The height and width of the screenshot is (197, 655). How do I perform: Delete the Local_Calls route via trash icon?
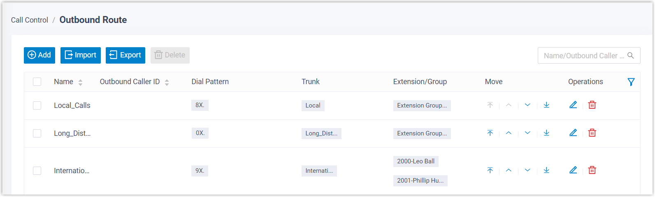coord(592,105)
